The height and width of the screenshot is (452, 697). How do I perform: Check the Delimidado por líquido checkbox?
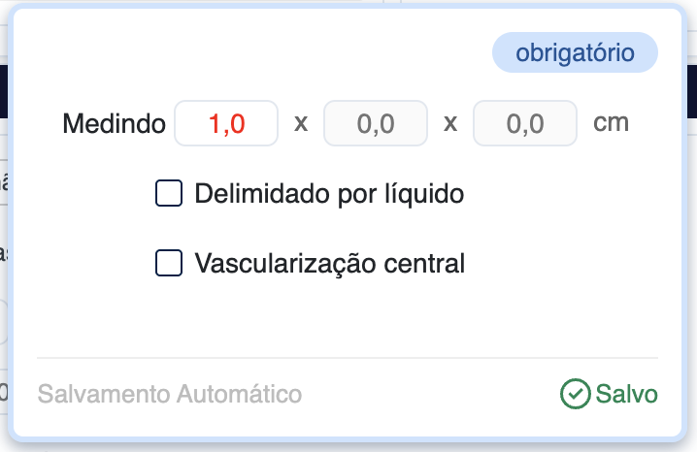[x=170, y=194]
